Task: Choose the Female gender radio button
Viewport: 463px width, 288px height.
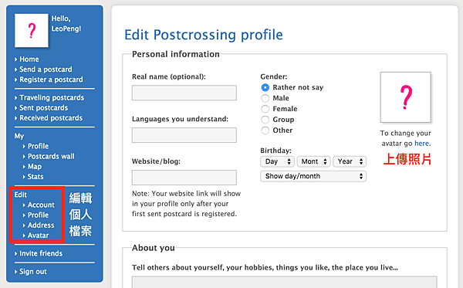Action: pyautogui.click(x=265, y=109)
